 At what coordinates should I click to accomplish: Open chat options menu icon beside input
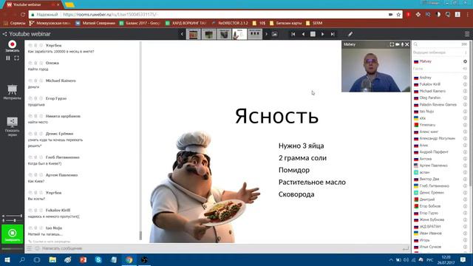pos(30,248)
